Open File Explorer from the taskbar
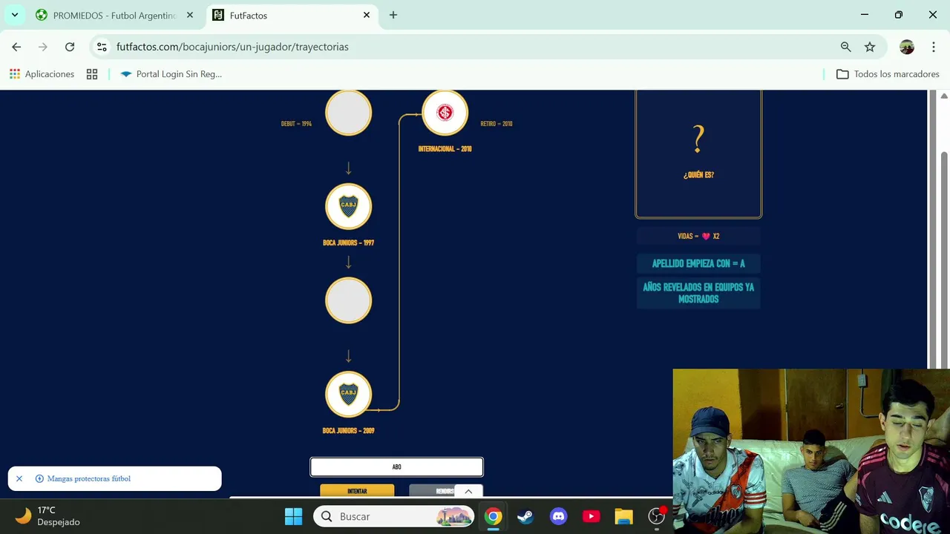950x534 pixels. [x=623, y=516]
